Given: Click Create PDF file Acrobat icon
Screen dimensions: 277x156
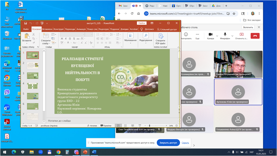Looking at the screenshot, I should (x=161, y=38).
